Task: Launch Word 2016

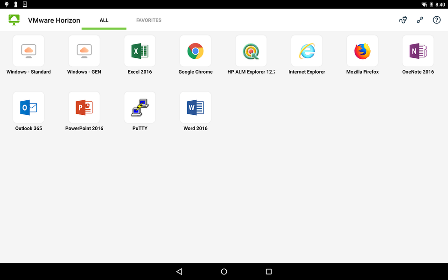Action: point(195,107)
